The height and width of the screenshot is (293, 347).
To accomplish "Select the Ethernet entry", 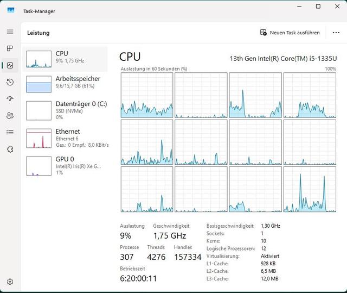I will tap(65, 139).
